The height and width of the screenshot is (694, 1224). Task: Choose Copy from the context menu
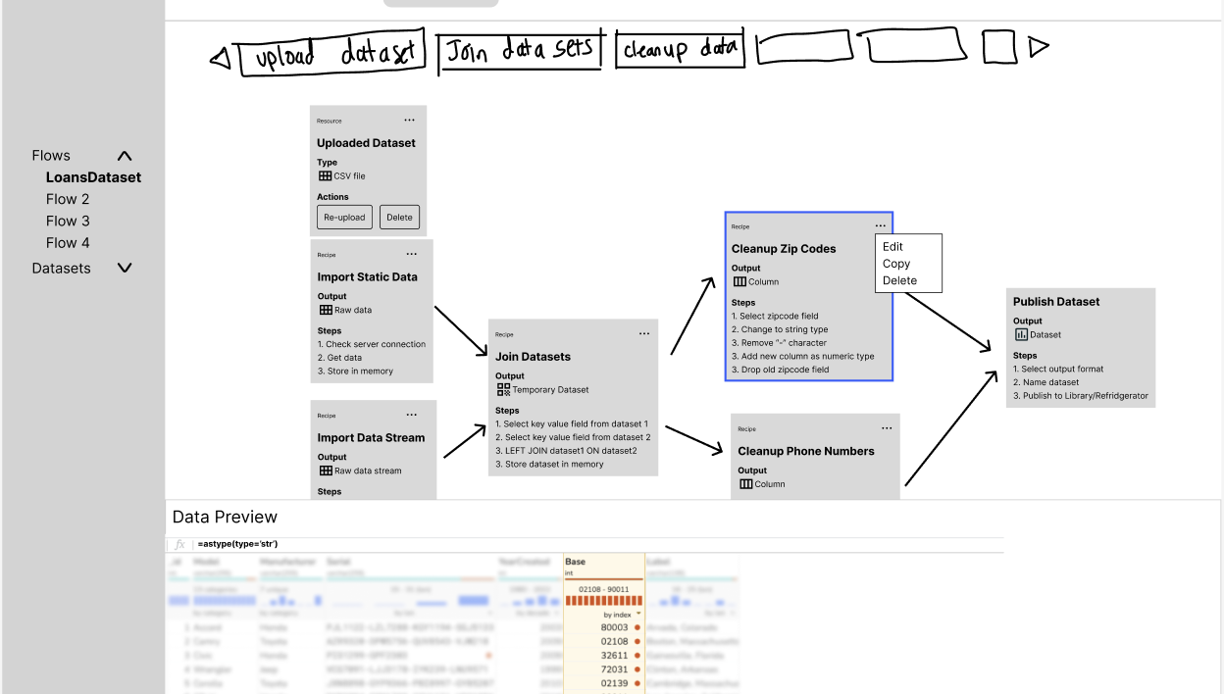pyautogui.click(x=896, y=264)
